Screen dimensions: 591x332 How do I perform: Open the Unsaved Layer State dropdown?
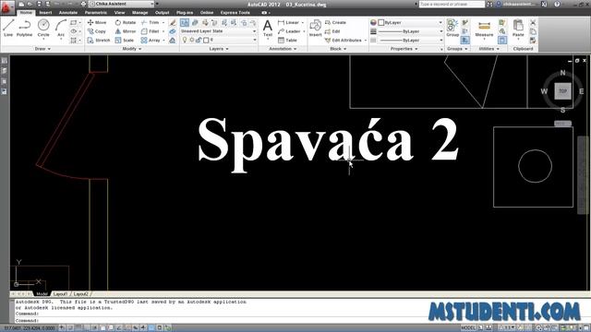218,31
